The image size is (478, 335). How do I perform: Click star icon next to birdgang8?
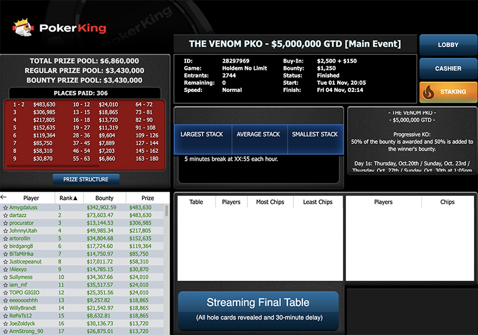point(5,246)
